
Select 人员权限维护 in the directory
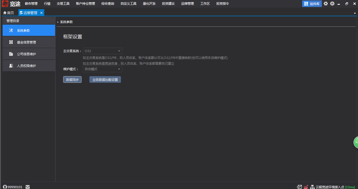pyautogui.click(x=29, y=66)
